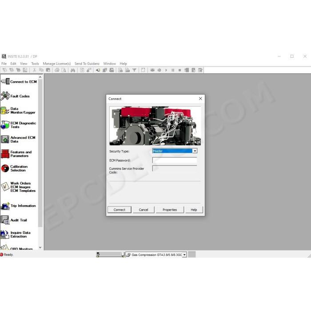Viewport: 311px width, 311px height.
Task: Click sidebar scroll down arrow
Action: [x=40, y=247]
